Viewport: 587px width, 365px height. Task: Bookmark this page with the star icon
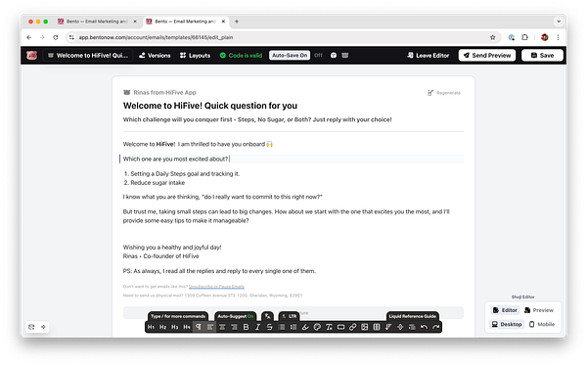pyautogui.click(x=493, y=37)
